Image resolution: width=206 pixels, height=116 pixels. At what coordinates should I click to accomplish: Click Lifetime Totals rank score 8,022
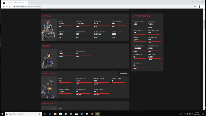click(x=151, y=57)
